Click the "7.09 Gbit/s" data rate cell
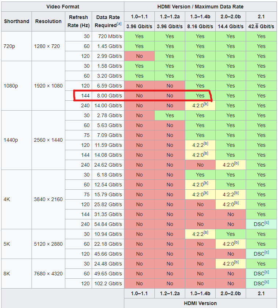Viewport: 278px width, 308px height. coord(108,135)
